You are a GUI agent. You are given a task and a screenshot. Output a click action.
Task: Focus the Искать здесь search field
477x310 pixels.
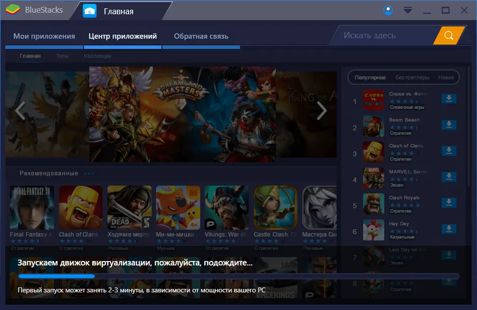pyautogui.click(x=385, y=35)
